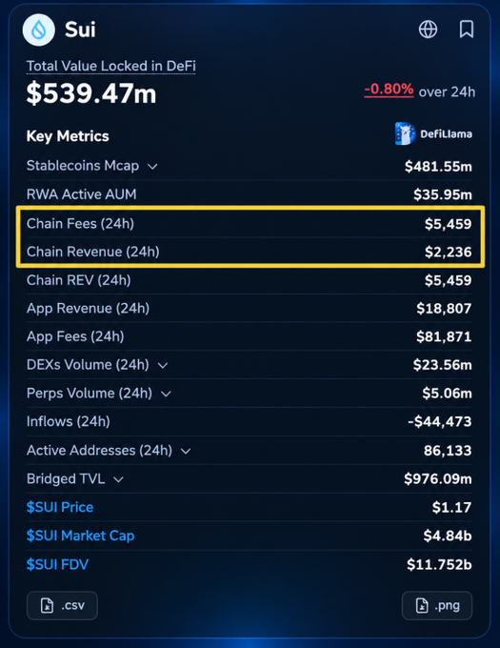The height and width of the screenshot is (648, 500).
Task: Click the file icon in .csv button
Action: pos(47,606)
